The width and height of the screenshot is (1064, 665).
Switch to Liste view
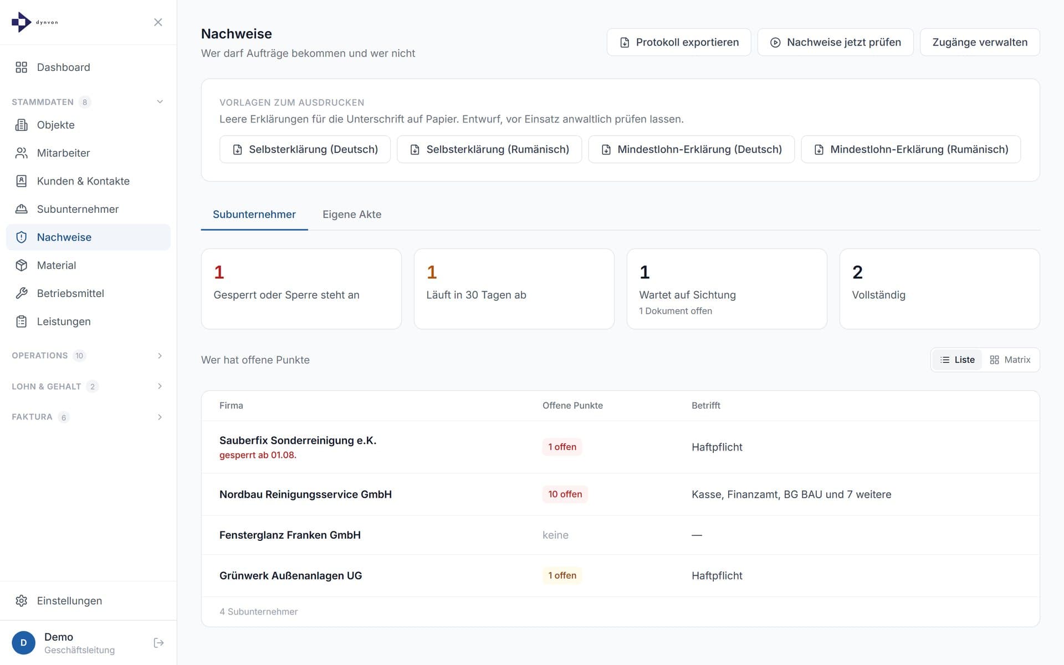pos(957,360)
